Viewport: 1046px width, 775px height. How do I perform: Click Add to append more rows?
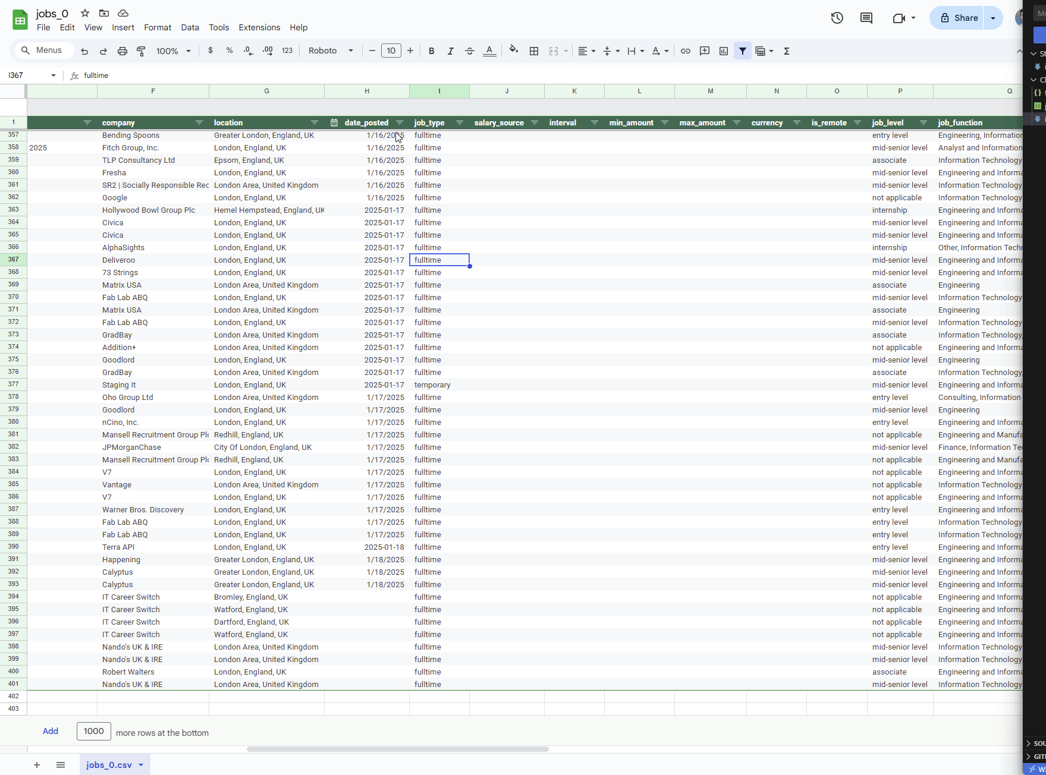50,731
